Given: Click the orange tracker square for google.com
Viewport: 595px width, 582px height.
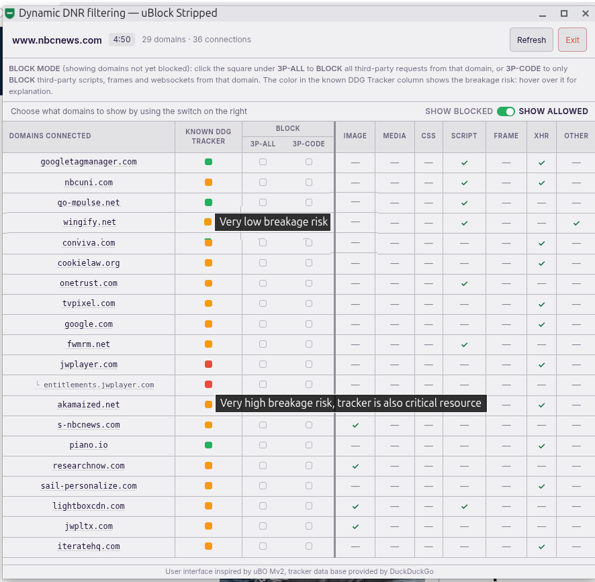Looking at the screenshot, I should point(208,324).
